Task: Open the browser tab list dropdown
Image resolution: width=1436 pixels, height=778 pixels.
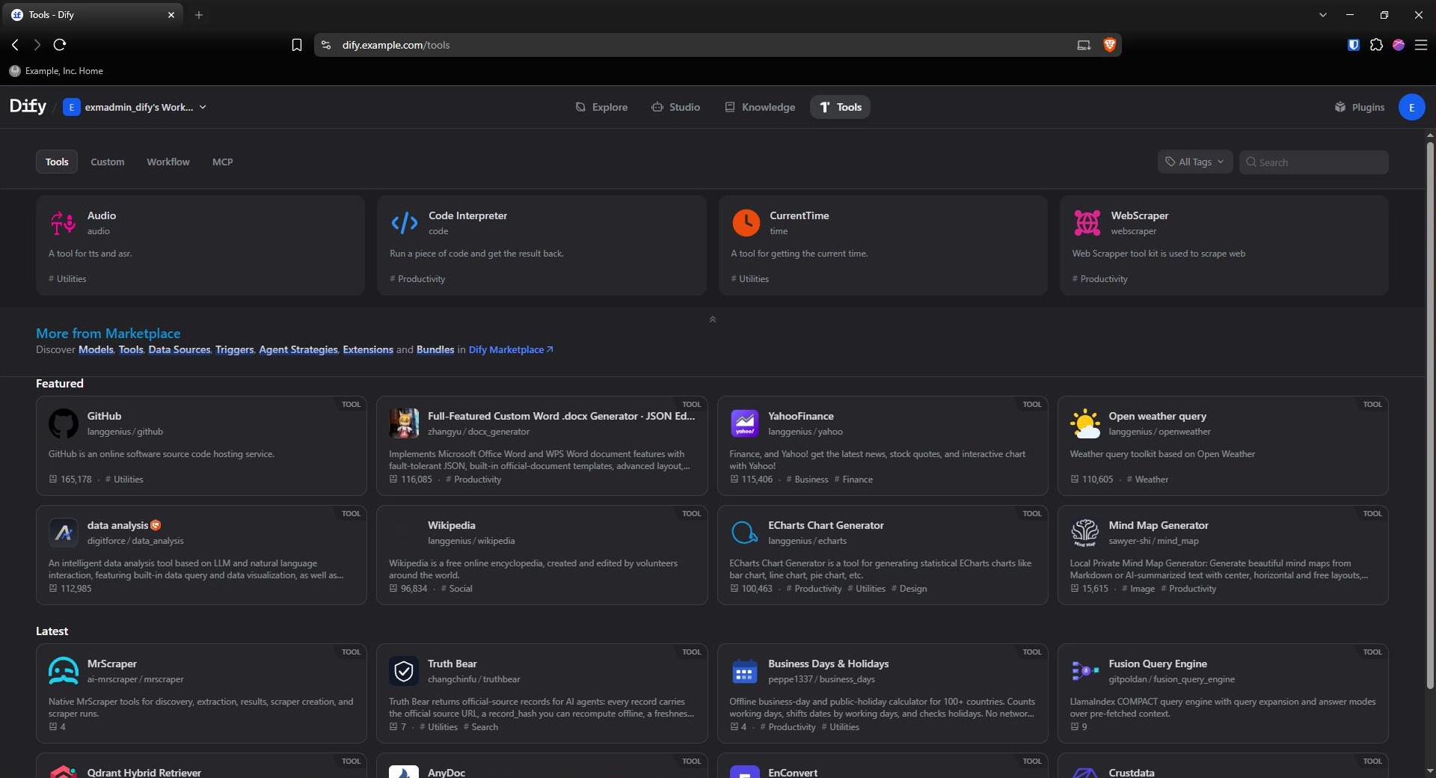Action: click(1322, 15)
